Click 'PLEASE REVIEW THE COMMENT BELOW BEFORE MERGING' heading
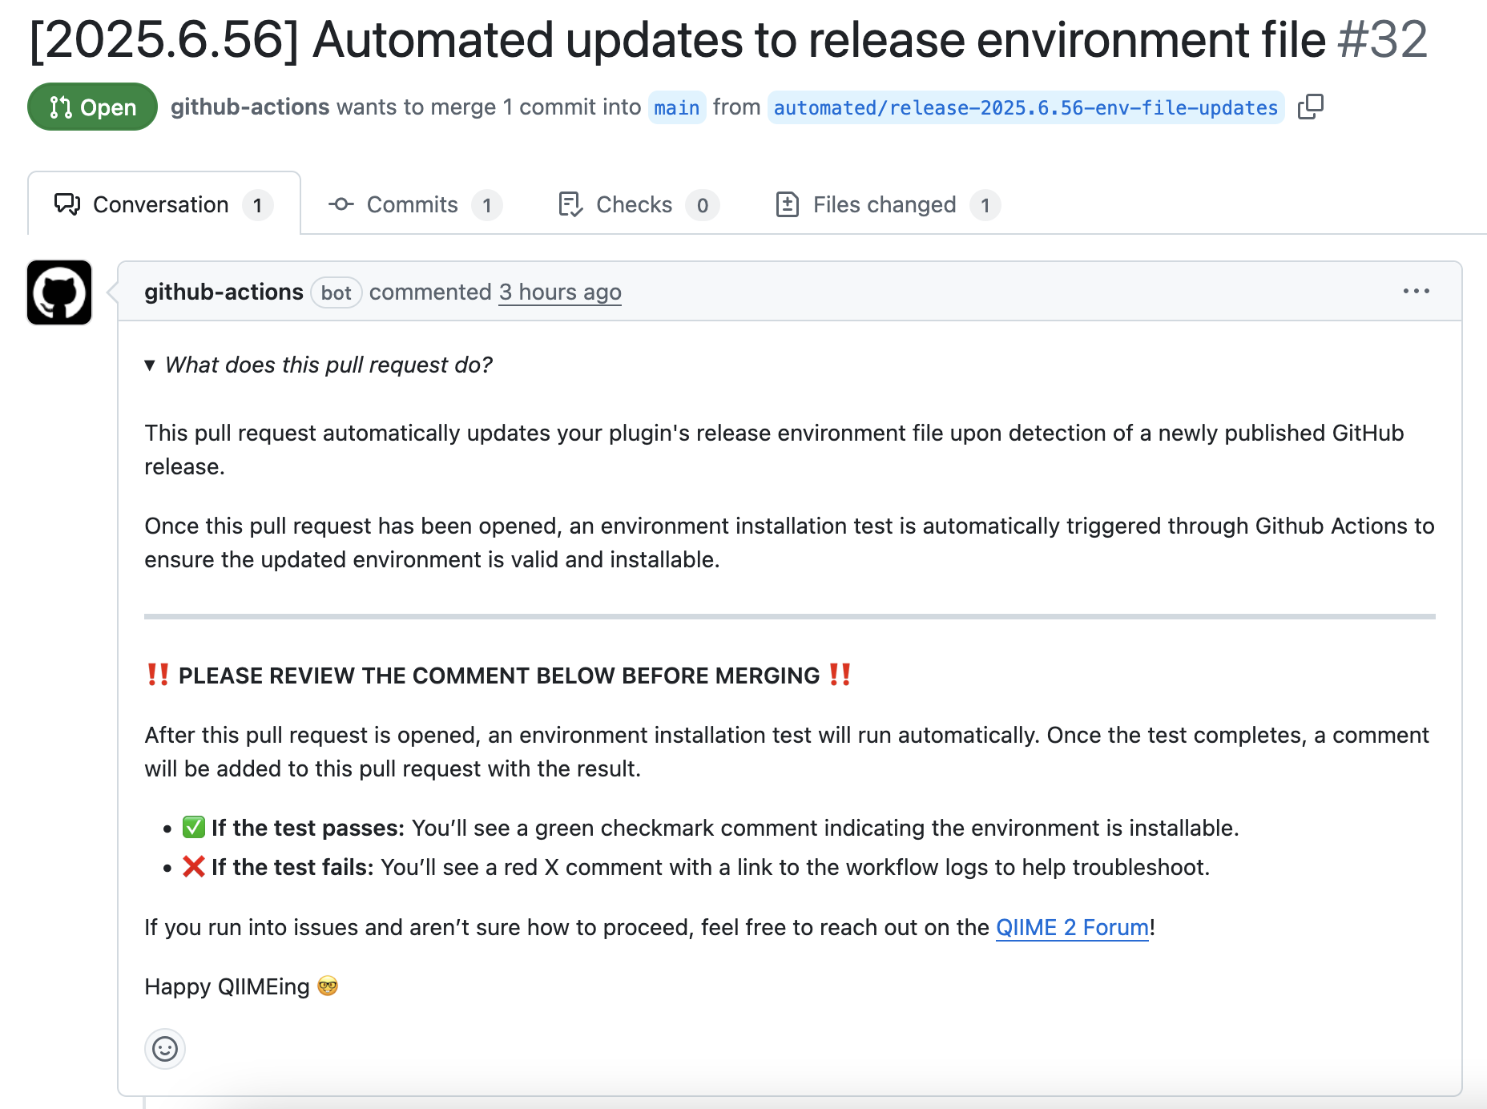1487x1109 pixels. [x=498, y=675]
